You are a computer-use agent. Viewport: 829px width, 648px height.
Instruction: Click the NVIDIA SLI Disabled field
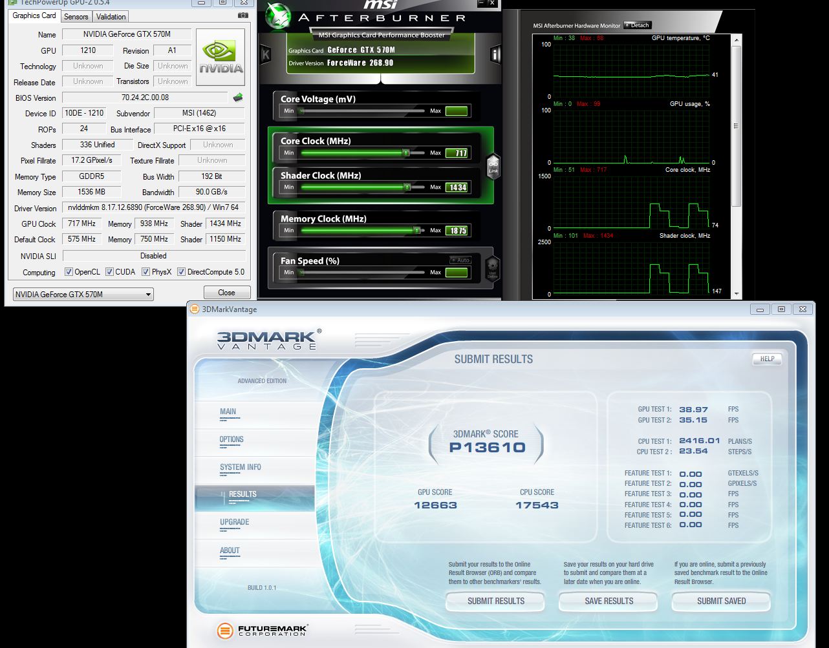153,256
